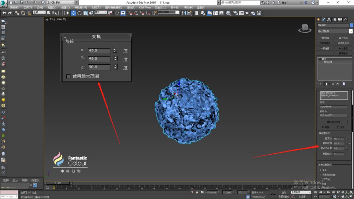
Task: Open the Modify panel tab icon
Action: [324, 19]
